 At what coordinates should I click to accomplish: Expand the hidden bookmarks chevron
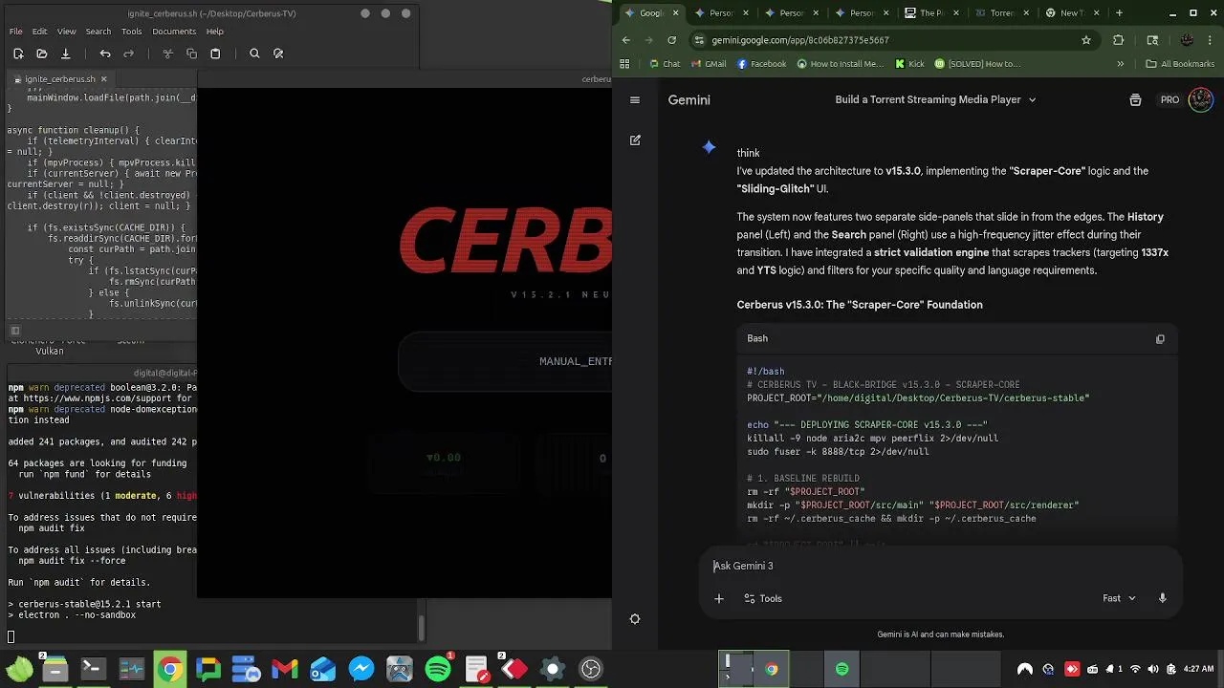pos(1121,64)
